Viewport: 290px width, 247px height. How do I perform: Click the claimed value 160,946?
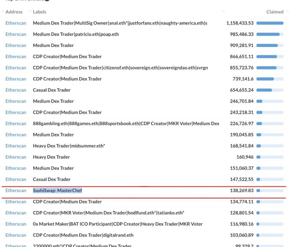point(243,157)
